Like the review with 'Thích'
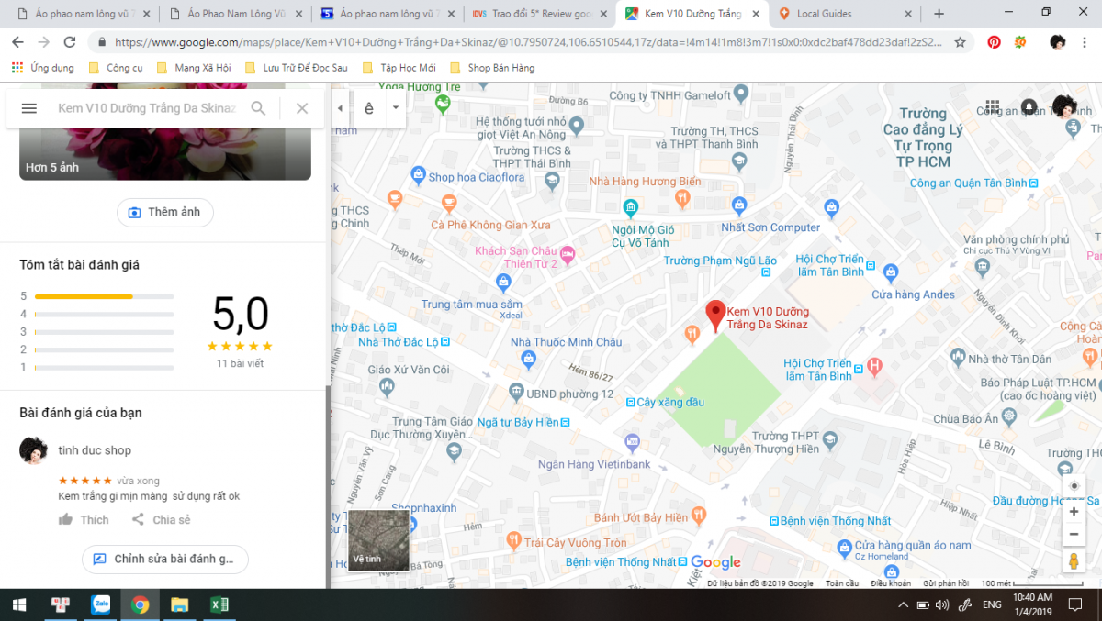This screenshot has width=1102, height=621. (84, 520)
